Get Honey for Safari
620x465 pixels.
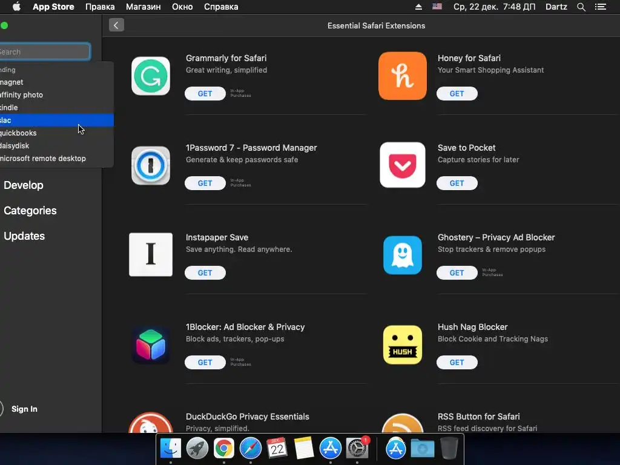(x=457, y=94)
